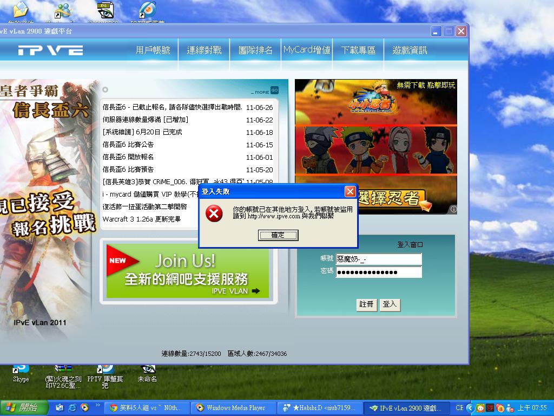554x416 pixels.
Task: Minimize the IPvE vLan window
Action: pos(436,31)
